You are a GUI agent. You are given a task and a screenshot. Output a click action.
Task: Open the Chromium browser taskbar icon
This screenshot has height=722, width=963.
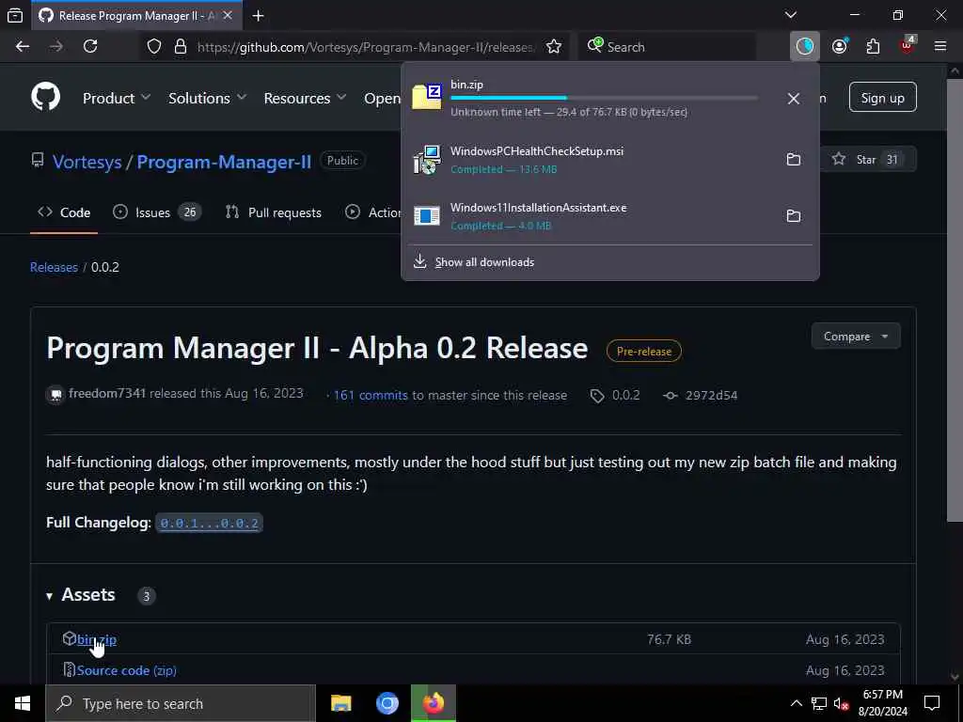click(387, 703)
